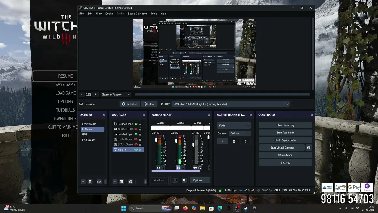Click the Start Recording button
378x213 pixels.
[285, 133]
